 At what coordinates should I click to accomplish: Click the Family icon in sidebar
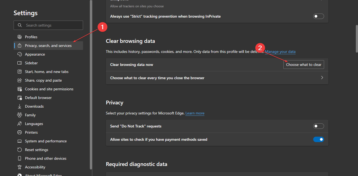click(x=20, y=115)
